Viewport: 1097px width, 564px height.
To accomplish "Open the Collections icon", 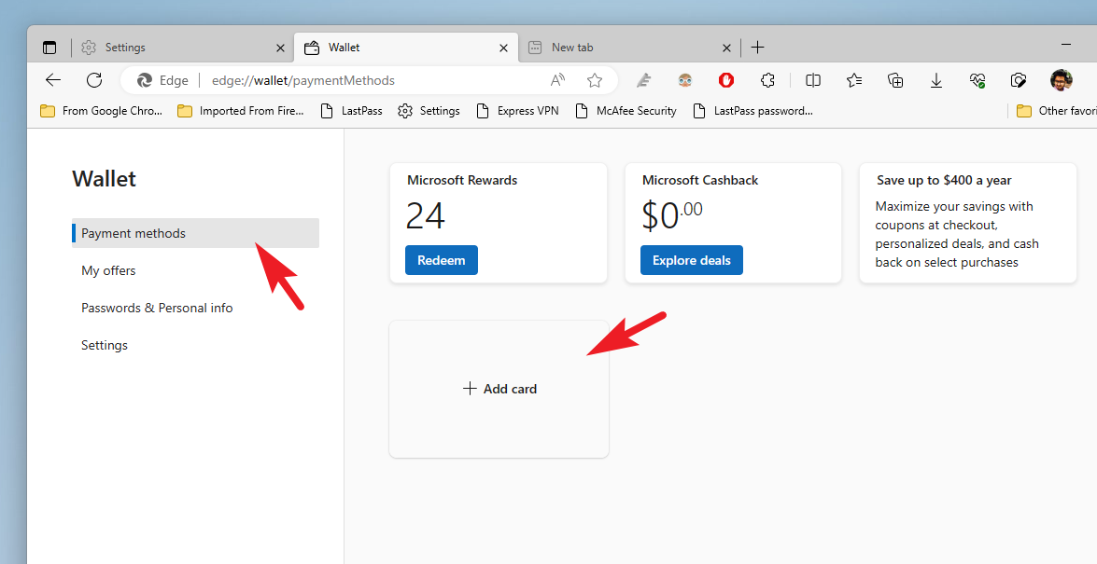I will point(895,80).
